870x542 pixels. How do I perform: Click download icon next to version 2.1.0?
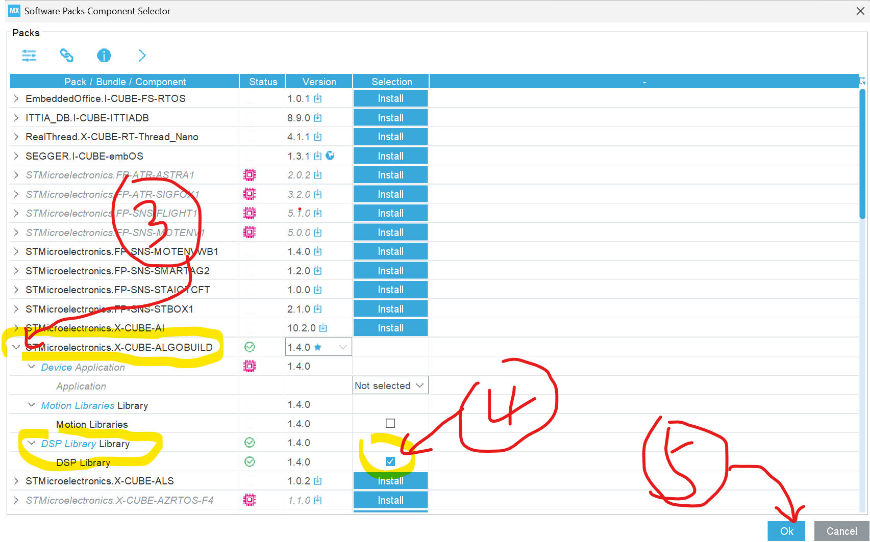point(318,309)
